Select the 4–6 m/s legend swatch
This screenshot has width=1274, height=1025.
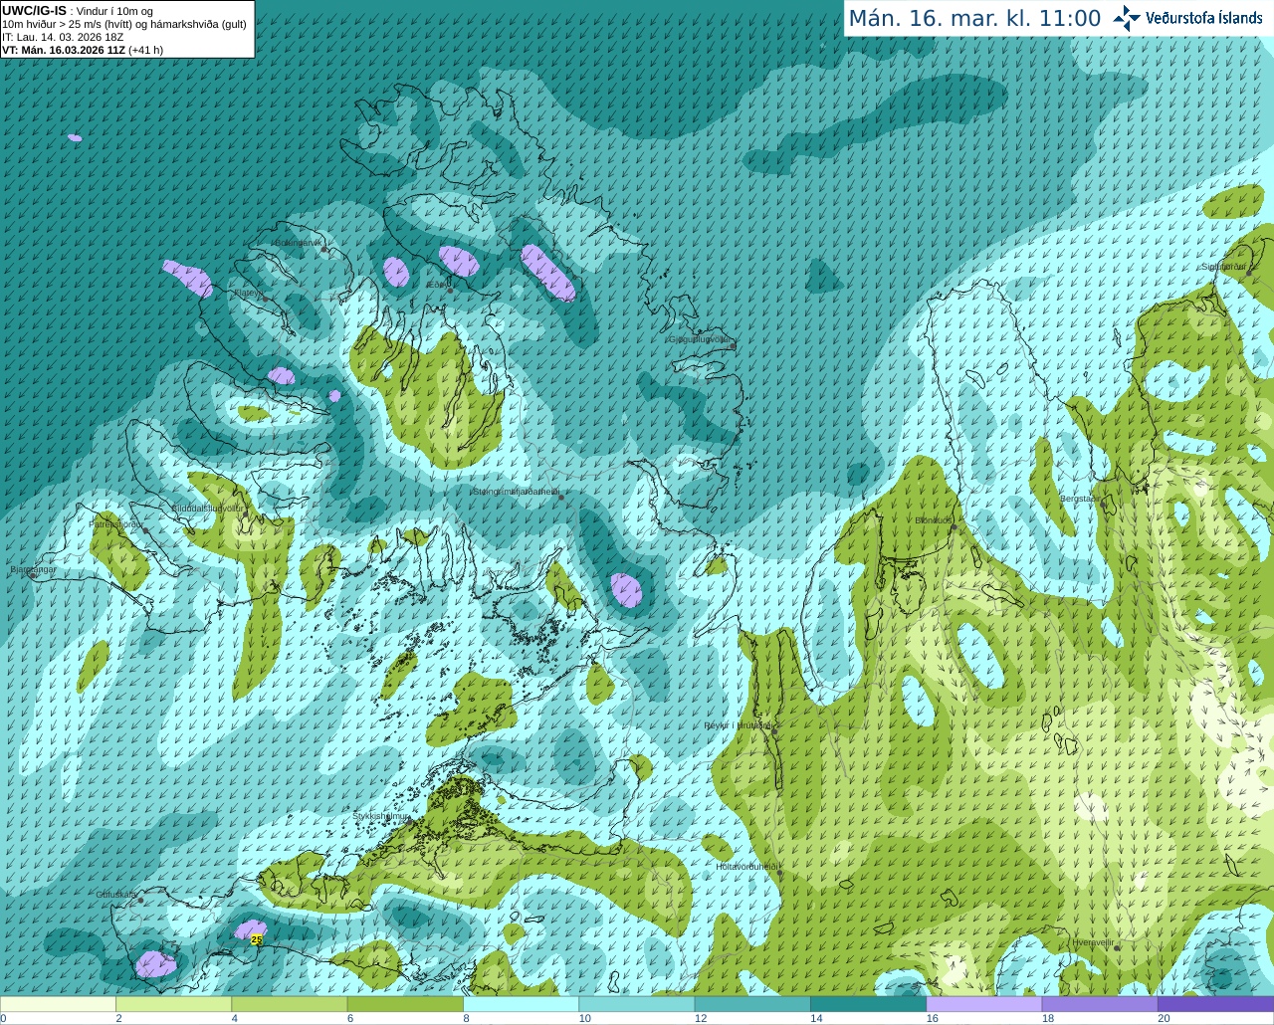click(289, 1003)
